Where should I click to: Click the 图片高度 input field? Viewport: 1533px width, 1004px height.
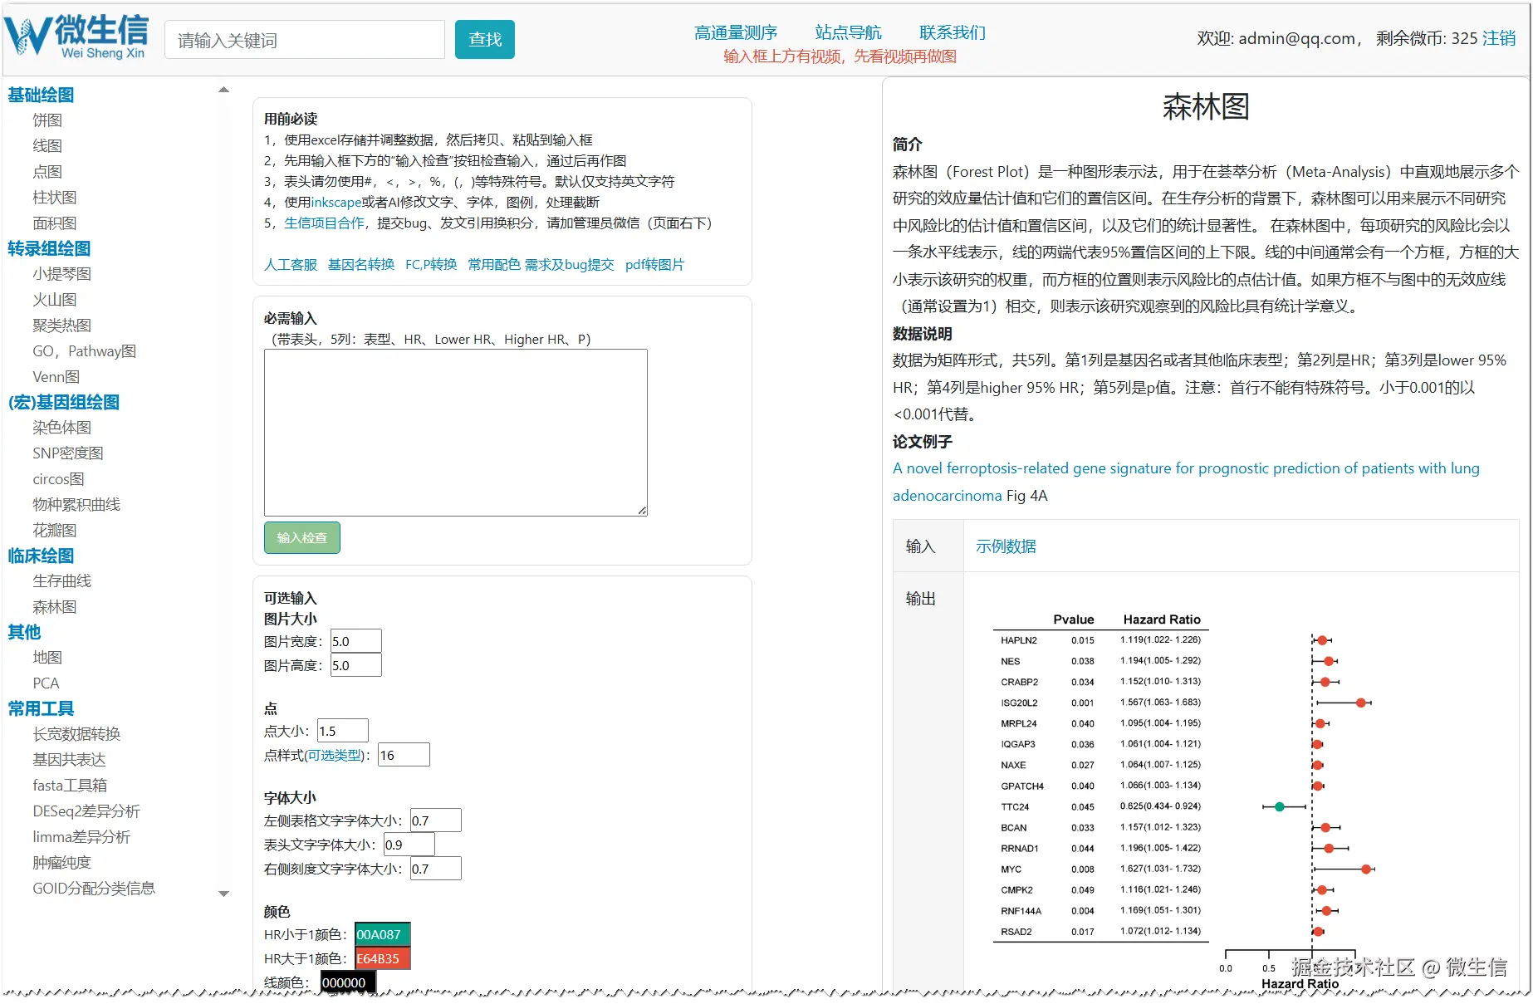(356, 665)
